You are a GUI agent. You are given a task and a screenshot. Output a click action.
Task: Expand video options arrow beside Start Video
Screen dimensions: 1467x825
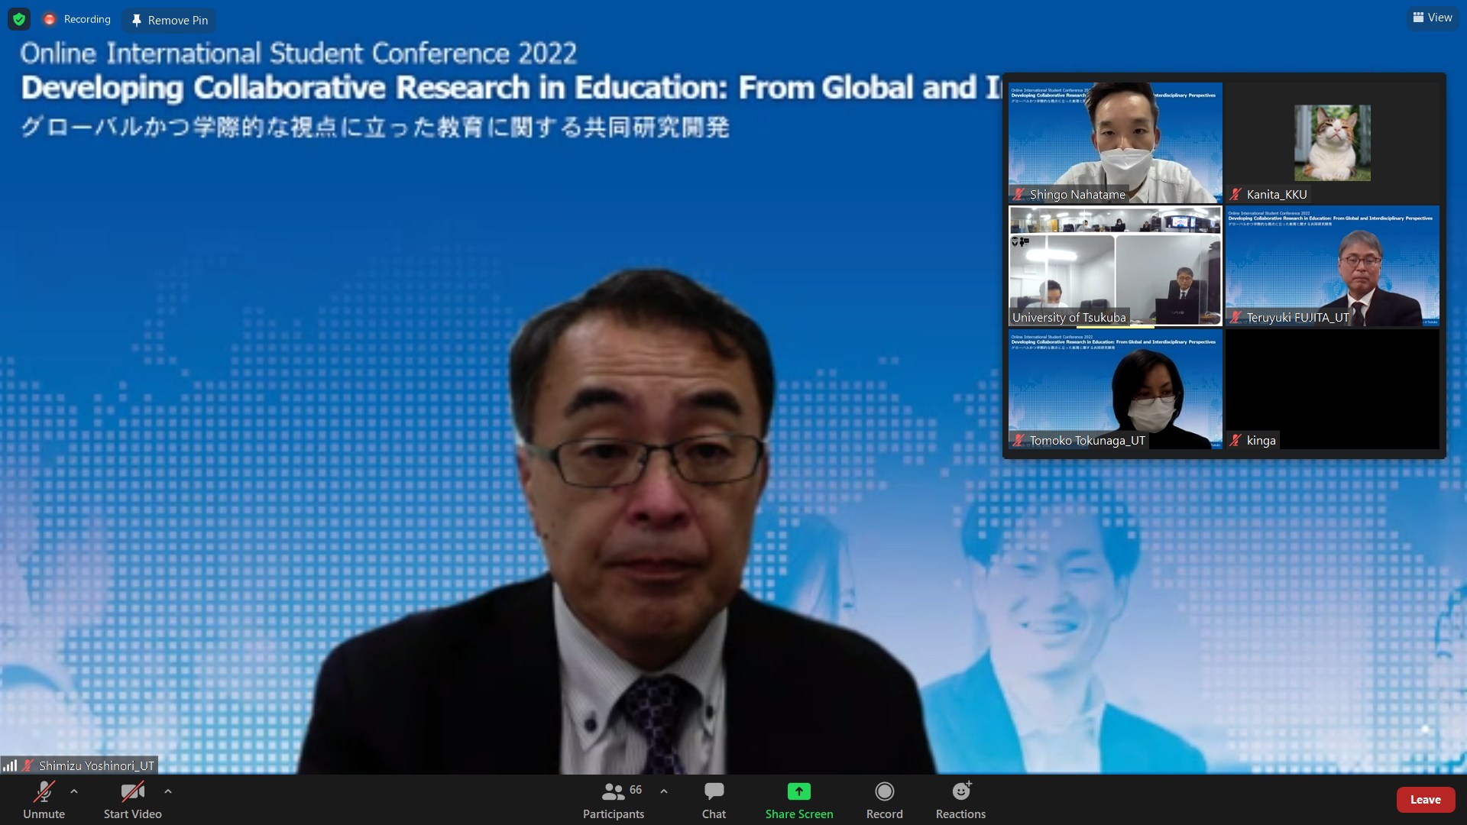coord(168,791)
